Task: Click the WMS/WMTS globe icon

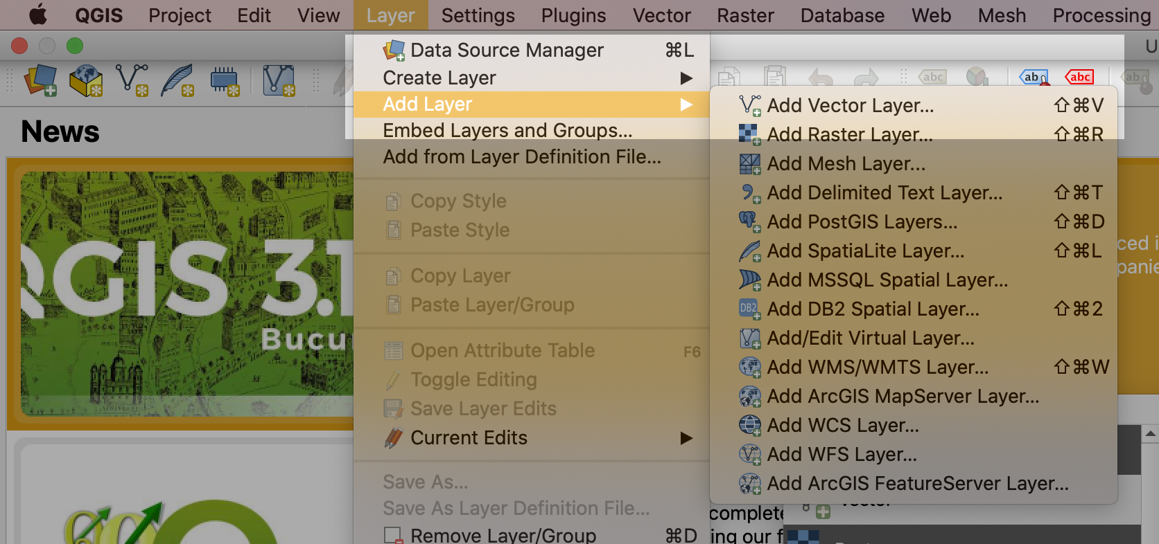Action: tap(750, 368)
